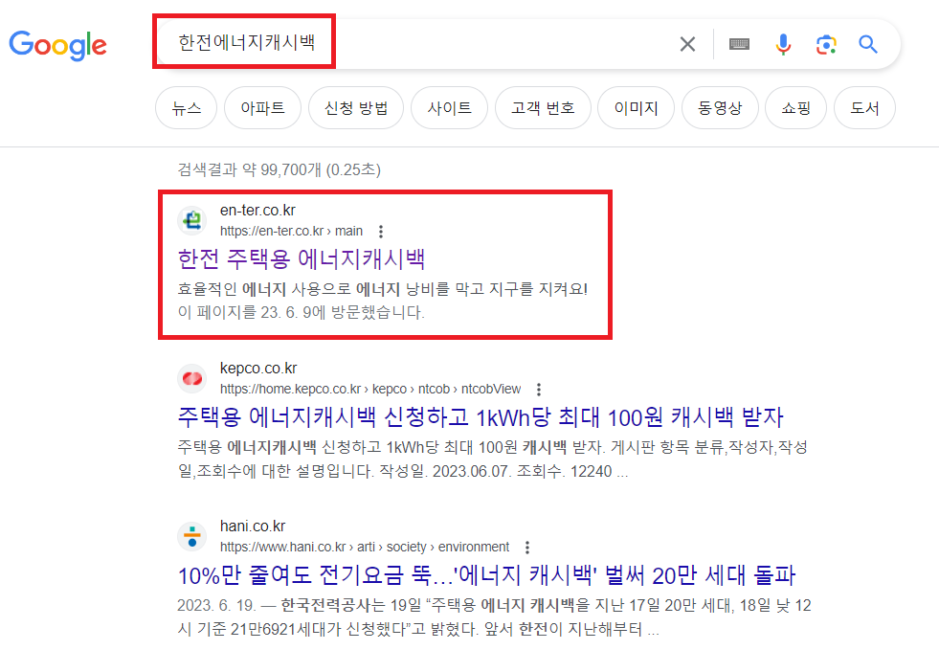Run the search with the magnifier icon
This screenshot has height=650, width=939.
[867, 43]
